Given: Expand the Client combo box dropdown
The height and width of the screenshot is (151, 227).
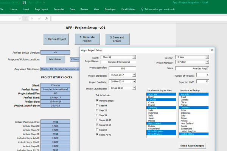Looking at the screenshot, I should tap(134, 57).
